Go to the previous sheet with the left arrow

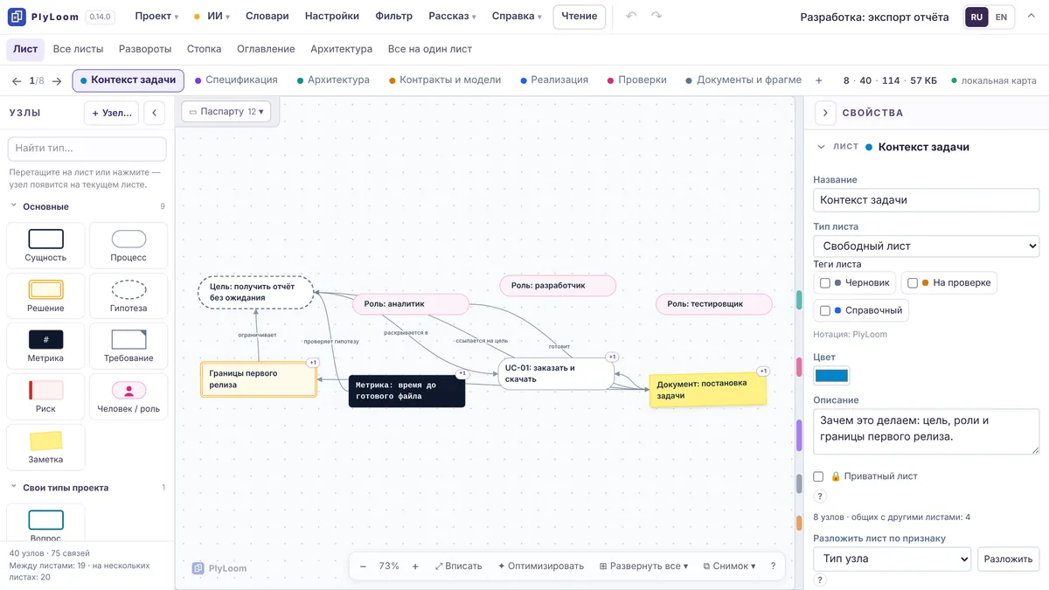click(x=17, y=80)
